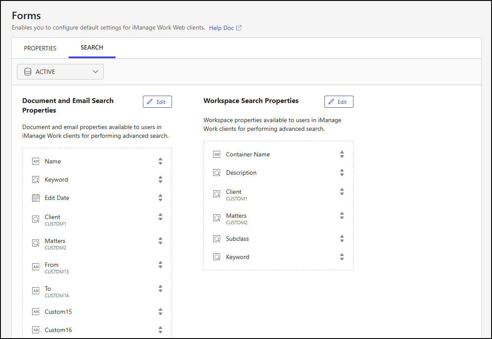Select the ABC icon beside Custom15
The height and width of the screenshot is (339, 492).
click(x=36, y=312)
